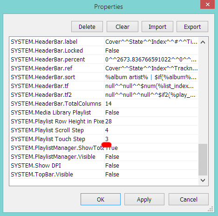Click the scrollbar down arrow
218x216 pixels.
[x=203, y=180]
